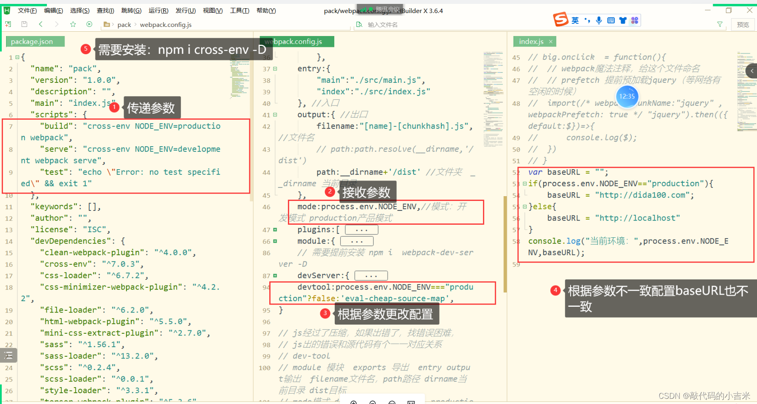The image size is (757, 404).
Task: Collapse the root brace on line 1 of package.json
Action: (17, 57)
